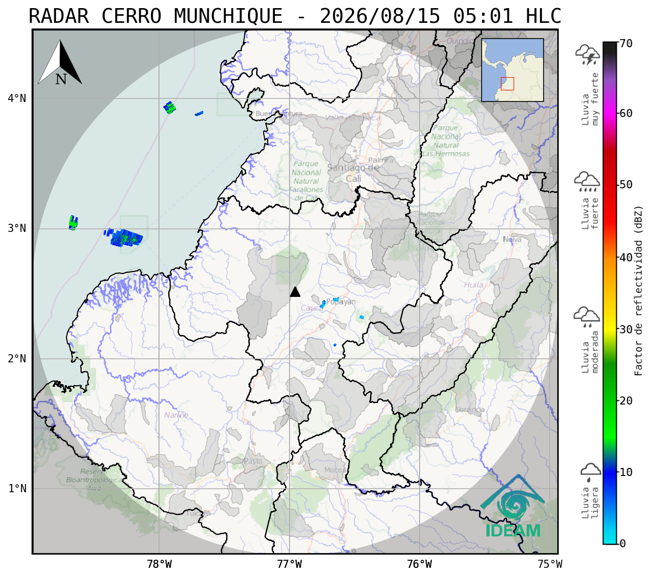The image size is (665, 577).
Task: Click the largest blue radar echo offshore
Action: 126,237
